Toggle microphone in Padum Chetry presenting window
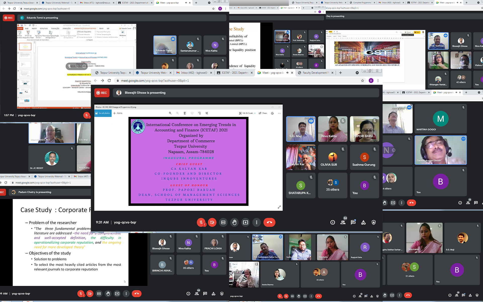 click(81, 293)
